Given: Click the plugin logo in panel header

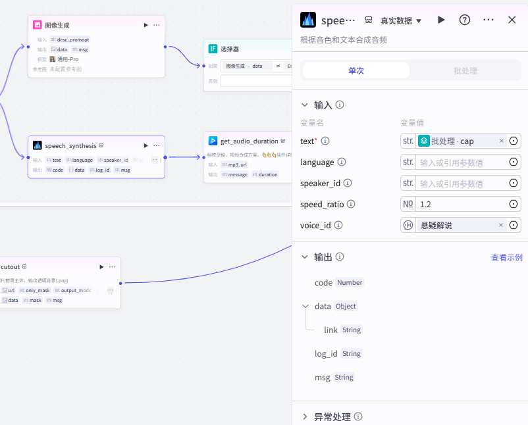Looking at the screenshot, I should tap(308, 20).
